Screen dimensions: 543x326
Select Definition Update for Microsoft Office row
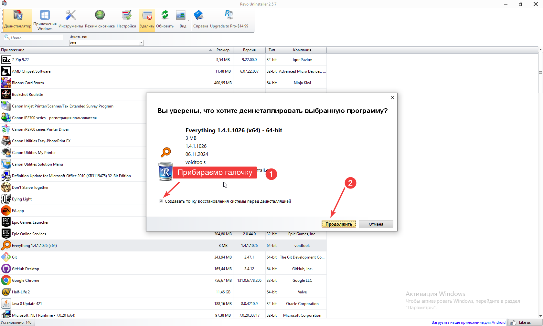click(73, 176)
